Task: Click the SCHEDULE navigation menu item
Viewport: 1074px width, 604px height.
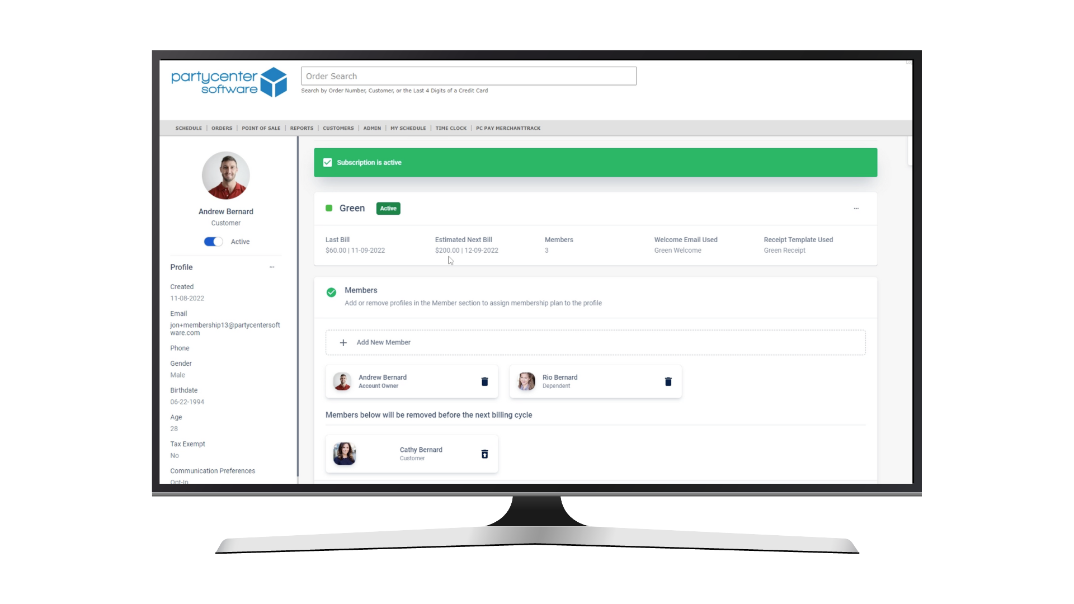Action: click(x=188, y=128)
